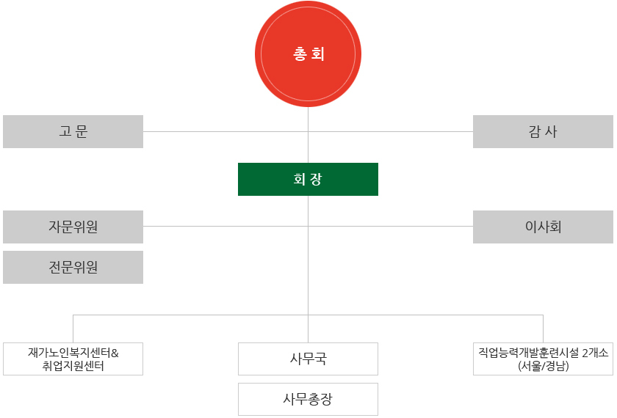Select the 사무국 box
The width and height of the screenshot is (617, 418).
coord(308,359)
